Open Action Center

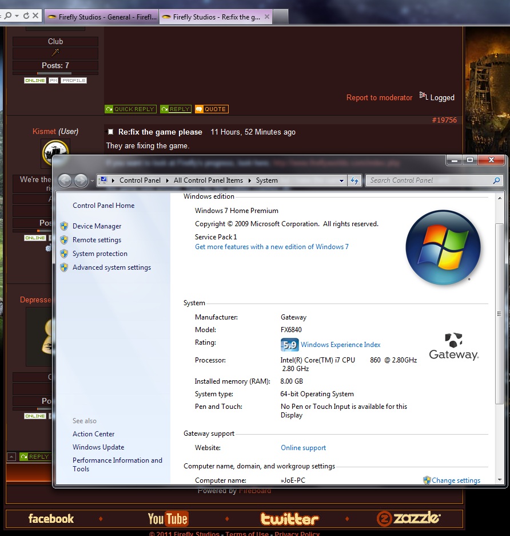[x=93, y=434]
